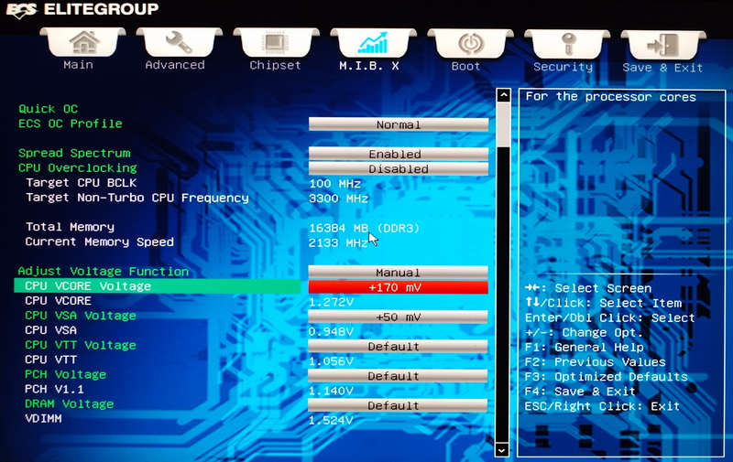Click the ESC/Right Click: Exit hint
The image size is (733, 462).
point(602,406)
